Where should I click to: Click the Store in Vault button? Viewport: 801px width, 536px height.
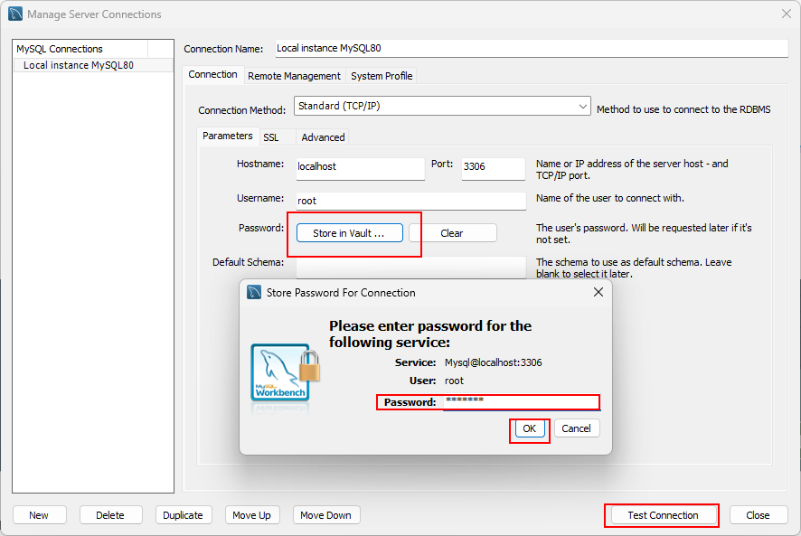pyautogui.click(x=349, y=233)
